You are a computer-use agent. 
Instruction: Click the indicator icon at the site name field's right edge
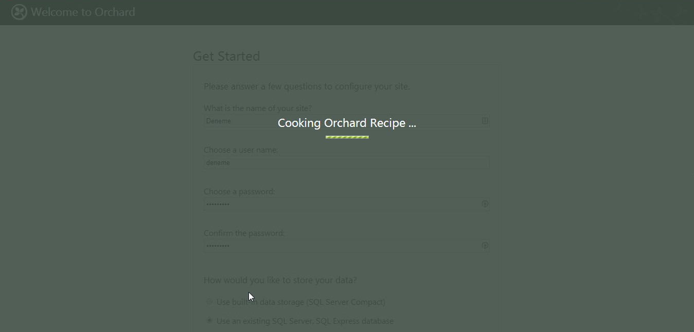tap(484, 120)
